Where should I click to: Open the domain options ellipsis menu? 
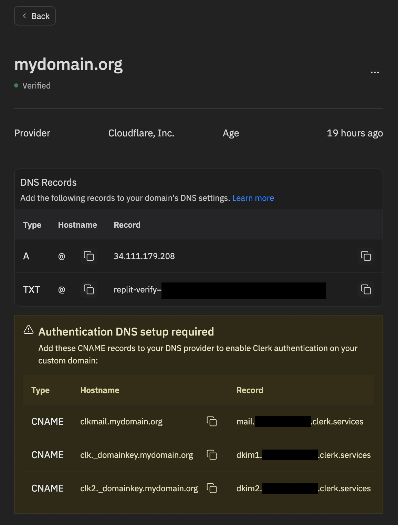tap(375, 72)
